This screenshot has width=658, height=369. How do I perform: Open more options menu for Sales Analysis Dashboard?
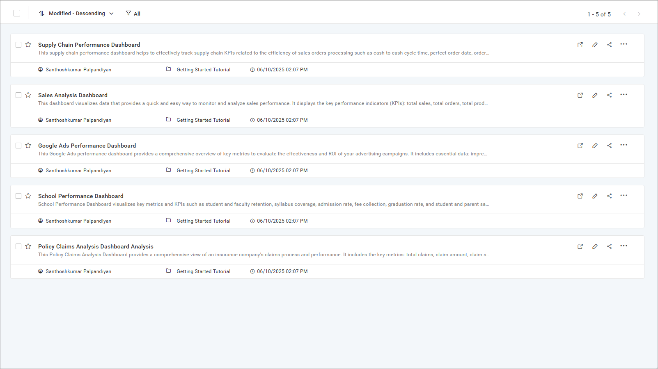(624, 95)
